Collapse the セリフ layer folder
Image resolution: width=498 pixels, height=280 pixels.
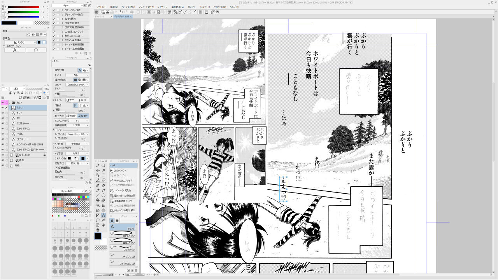click(x=9, y=103)
